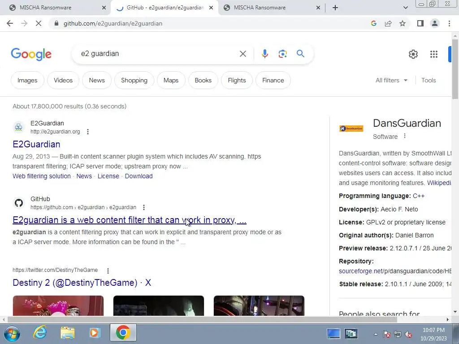Filter results by Images
This screenshot has width=459, height=344.
(27, 80)
